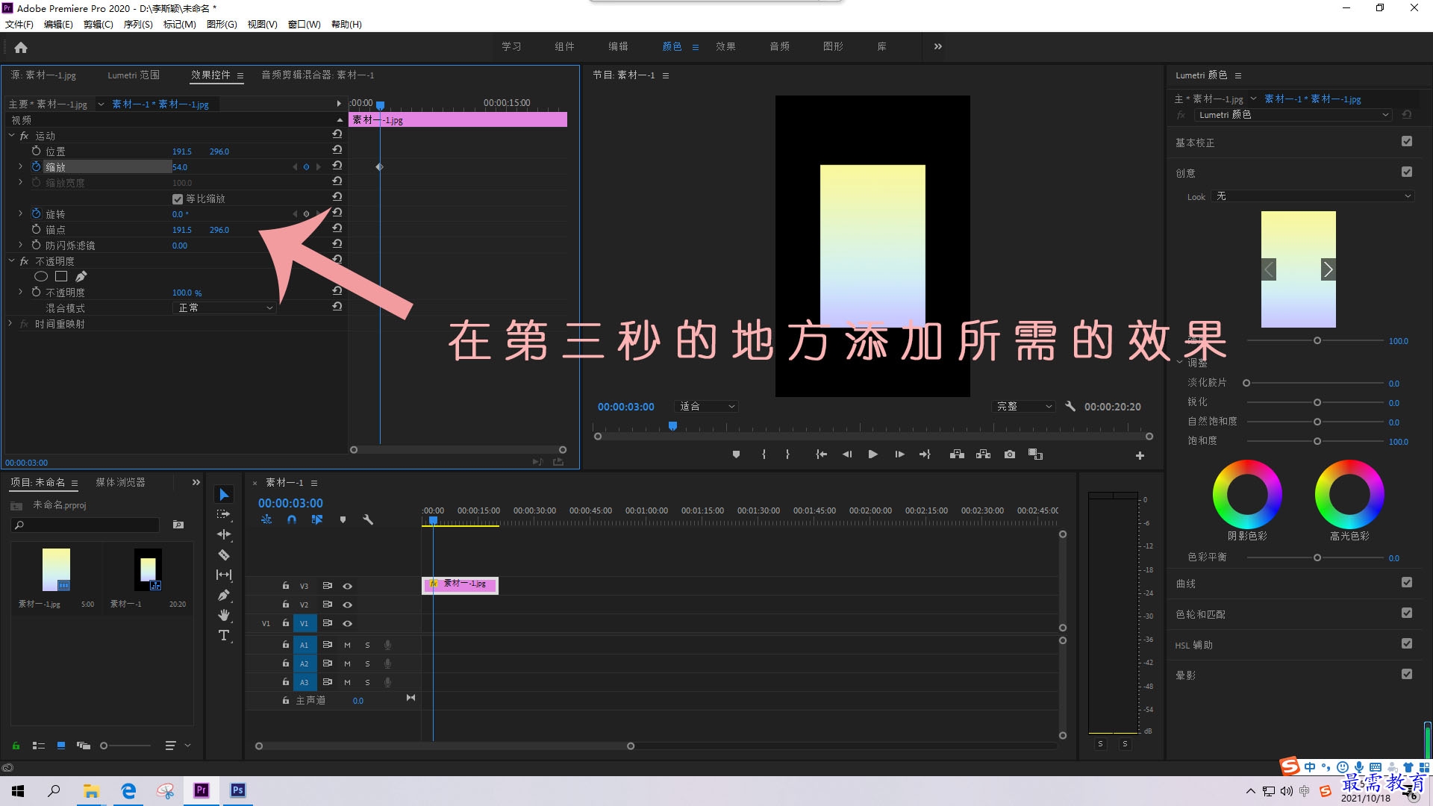This screenshot has height=806, width=1433.
Task: Open button editor plus icon
Action: 1140,455
